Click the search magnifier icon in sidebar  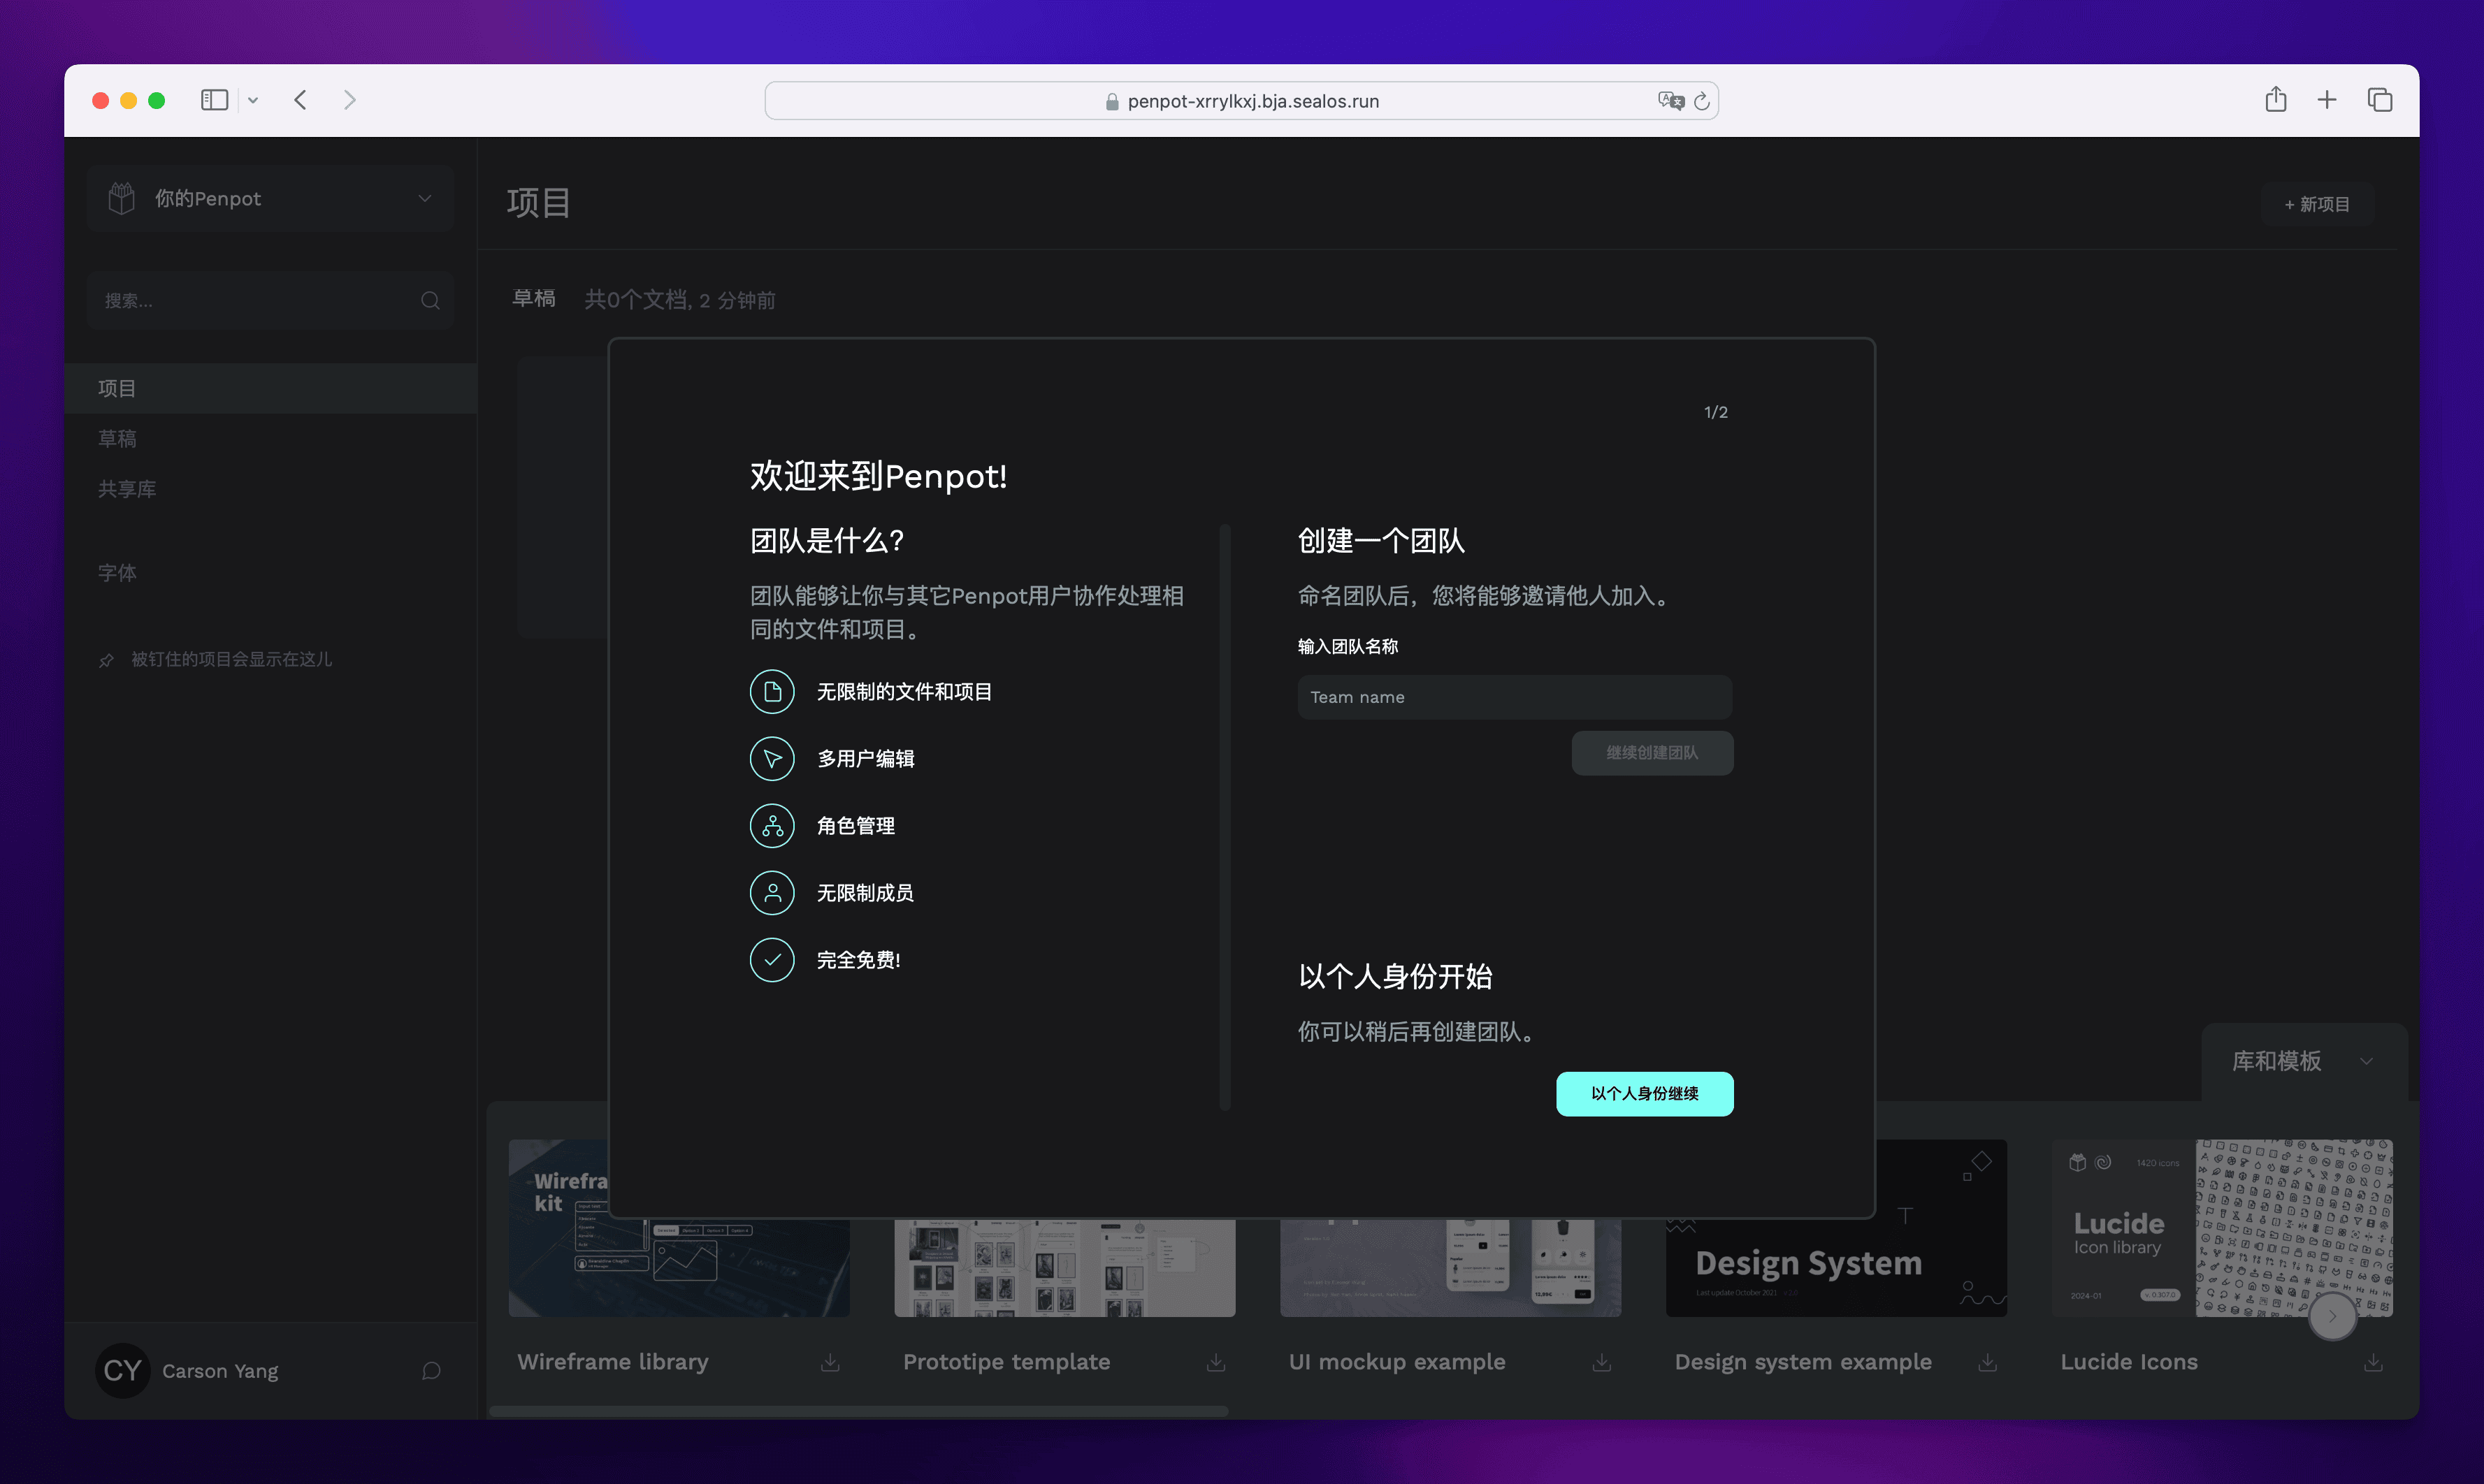tap(430, 300)
